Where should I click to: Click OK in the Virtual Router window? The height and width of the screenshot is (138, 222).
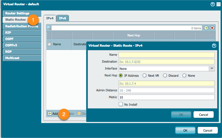(185, 131)
